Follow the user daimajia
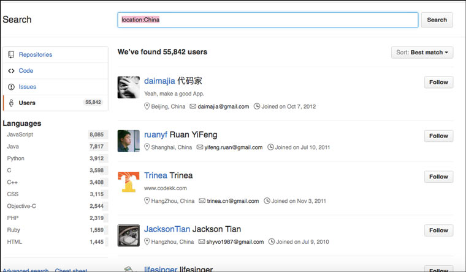The width and height of the screenshot is (466, 272). tap(438, 82)
